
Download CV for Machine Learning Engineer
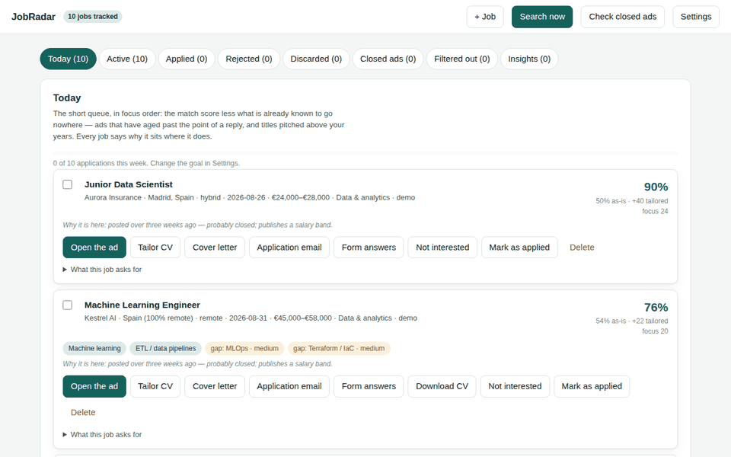(442, 386)
